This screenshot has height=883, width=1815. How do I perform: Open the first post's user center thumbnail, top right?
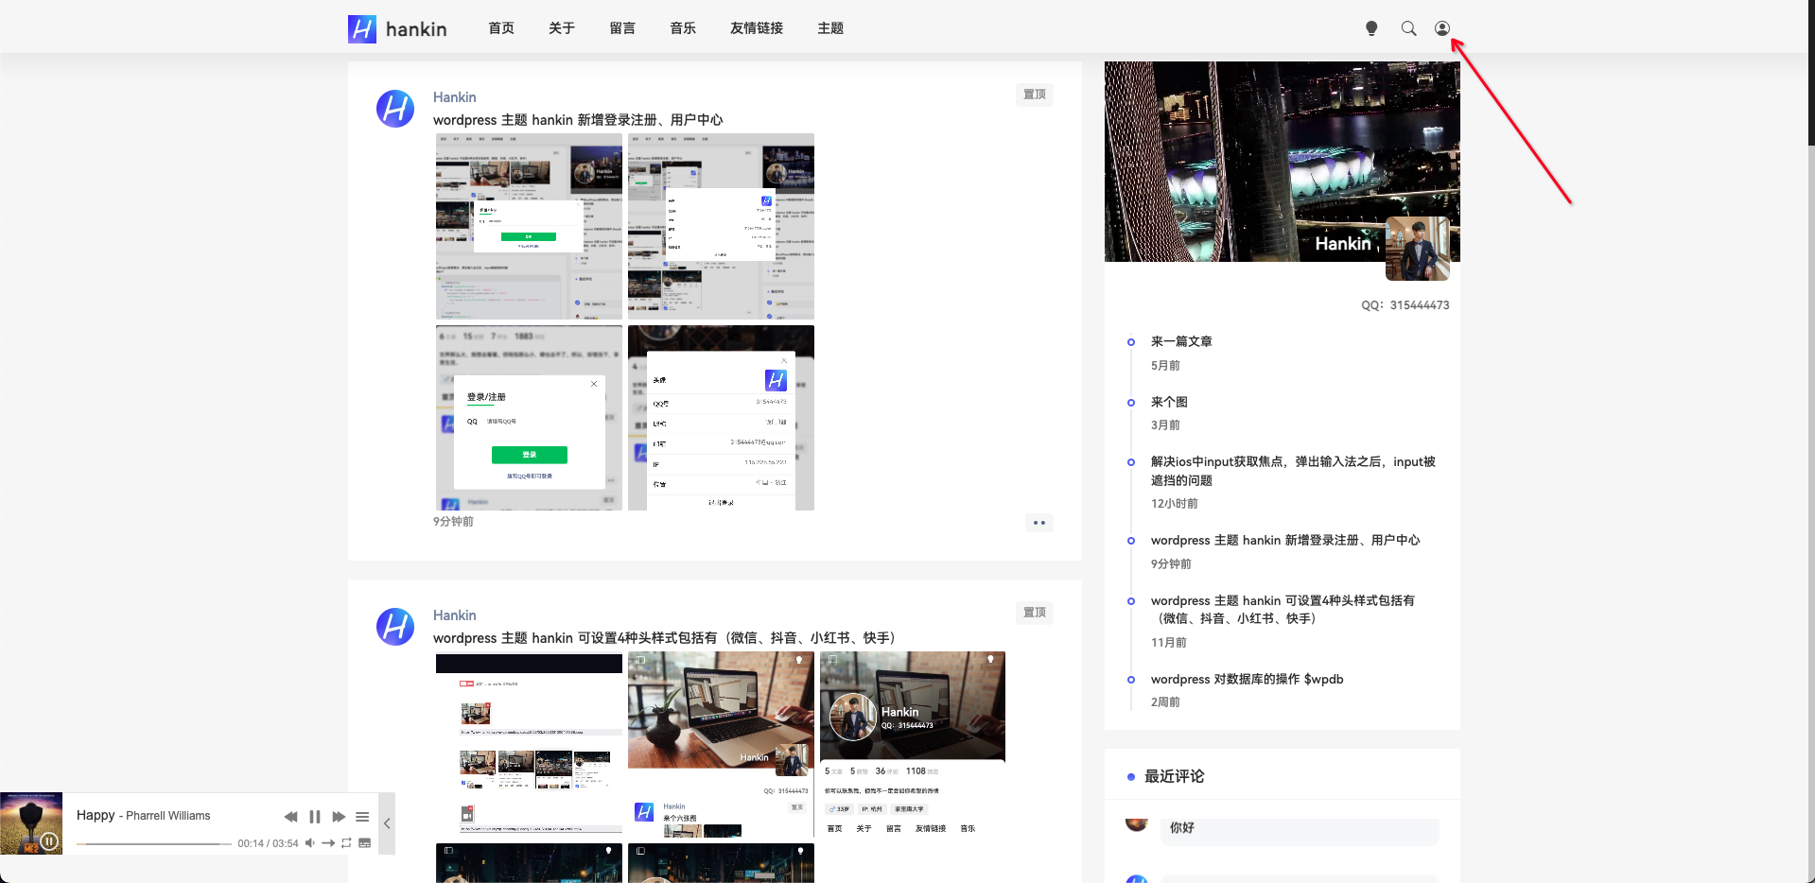pos(721,226)
